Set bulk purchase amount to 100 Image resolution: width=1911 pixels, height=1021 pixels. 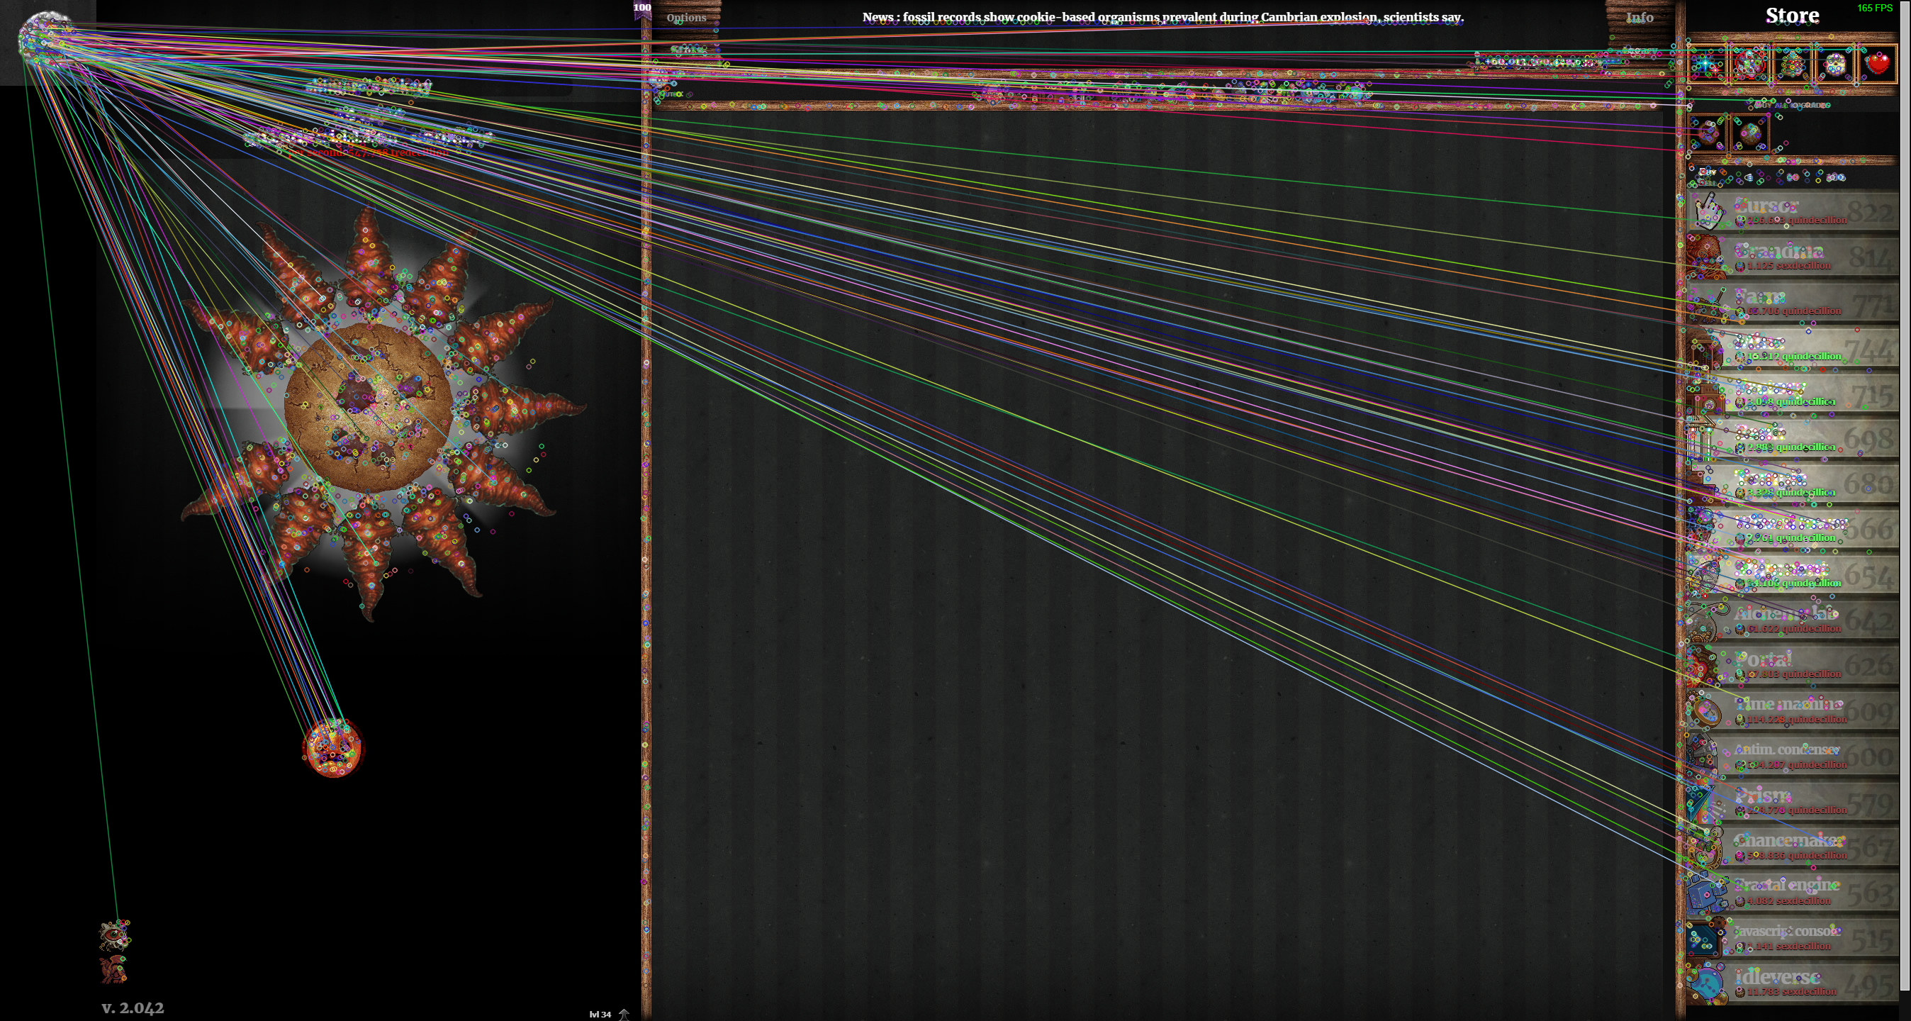click(x=1835, y=177)
